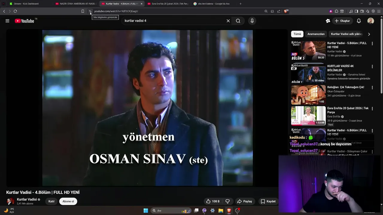
Task: Open Brave browser from taskbar
Action: 229,211
